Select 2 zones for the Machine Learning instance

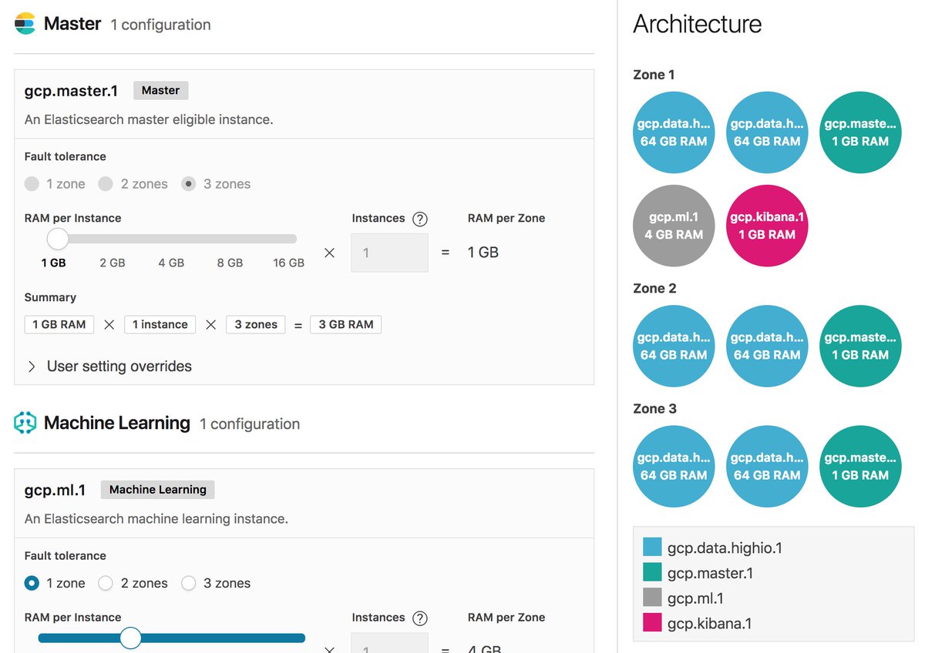pos(105,583)
